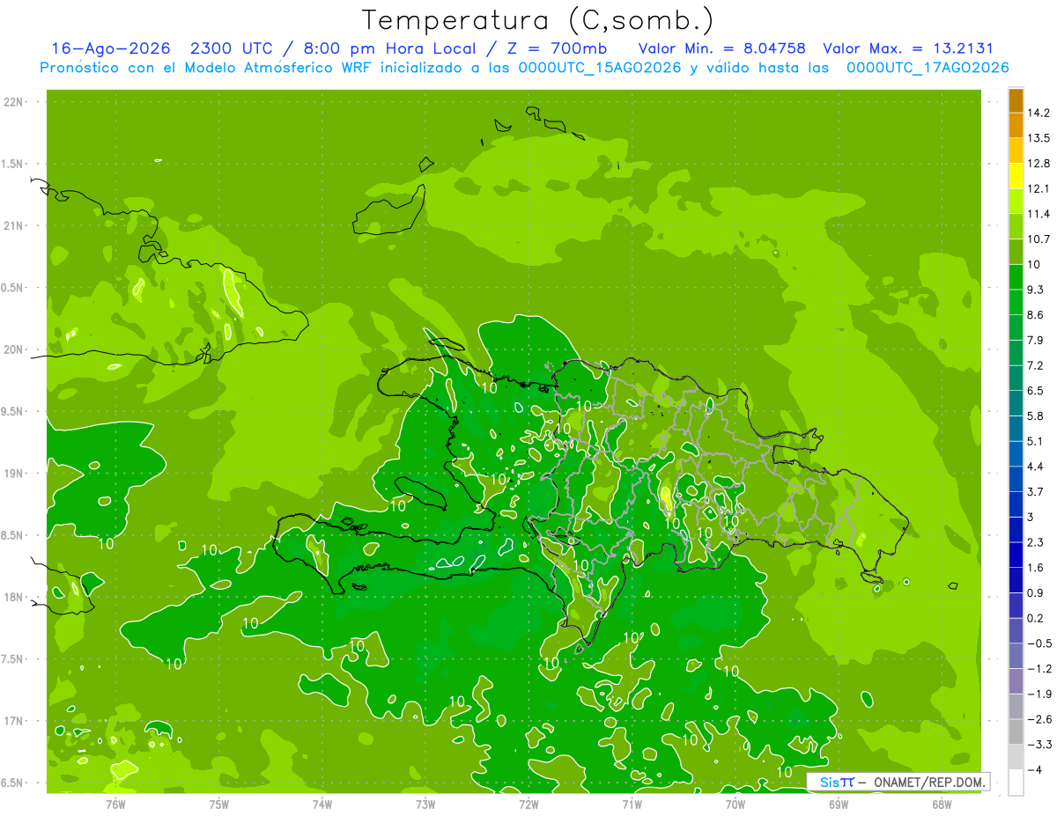Viewport: 1057px width, 816px height.
Task: Click the '22N' latitude label
Action: [x=14, y=102]
